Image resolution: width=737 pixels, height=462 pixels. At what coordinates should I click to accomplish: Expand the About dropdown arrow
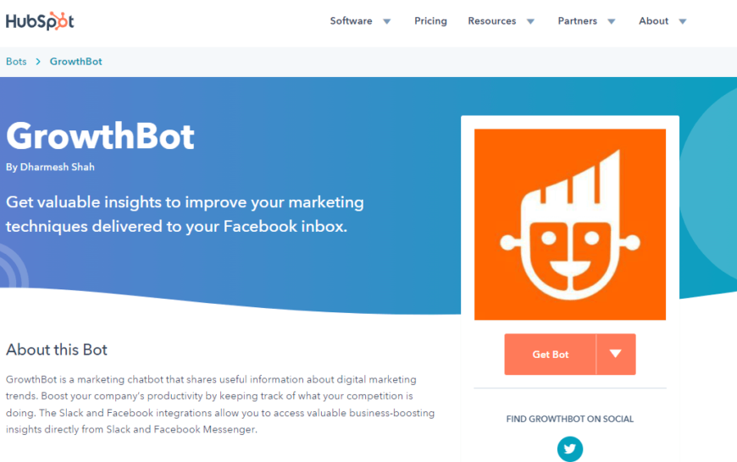coord(683,22)
